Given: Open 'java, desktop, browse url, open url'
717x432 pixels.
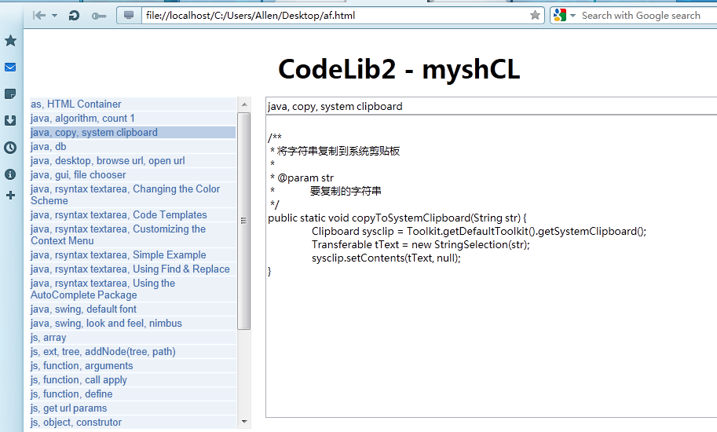Looking at the screenshot, I should [133, 161].
